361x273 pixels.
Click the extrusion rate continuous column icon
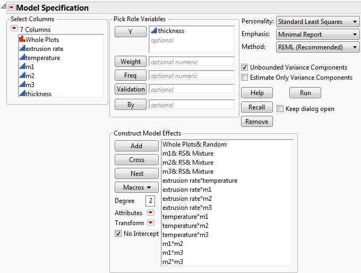22,49
